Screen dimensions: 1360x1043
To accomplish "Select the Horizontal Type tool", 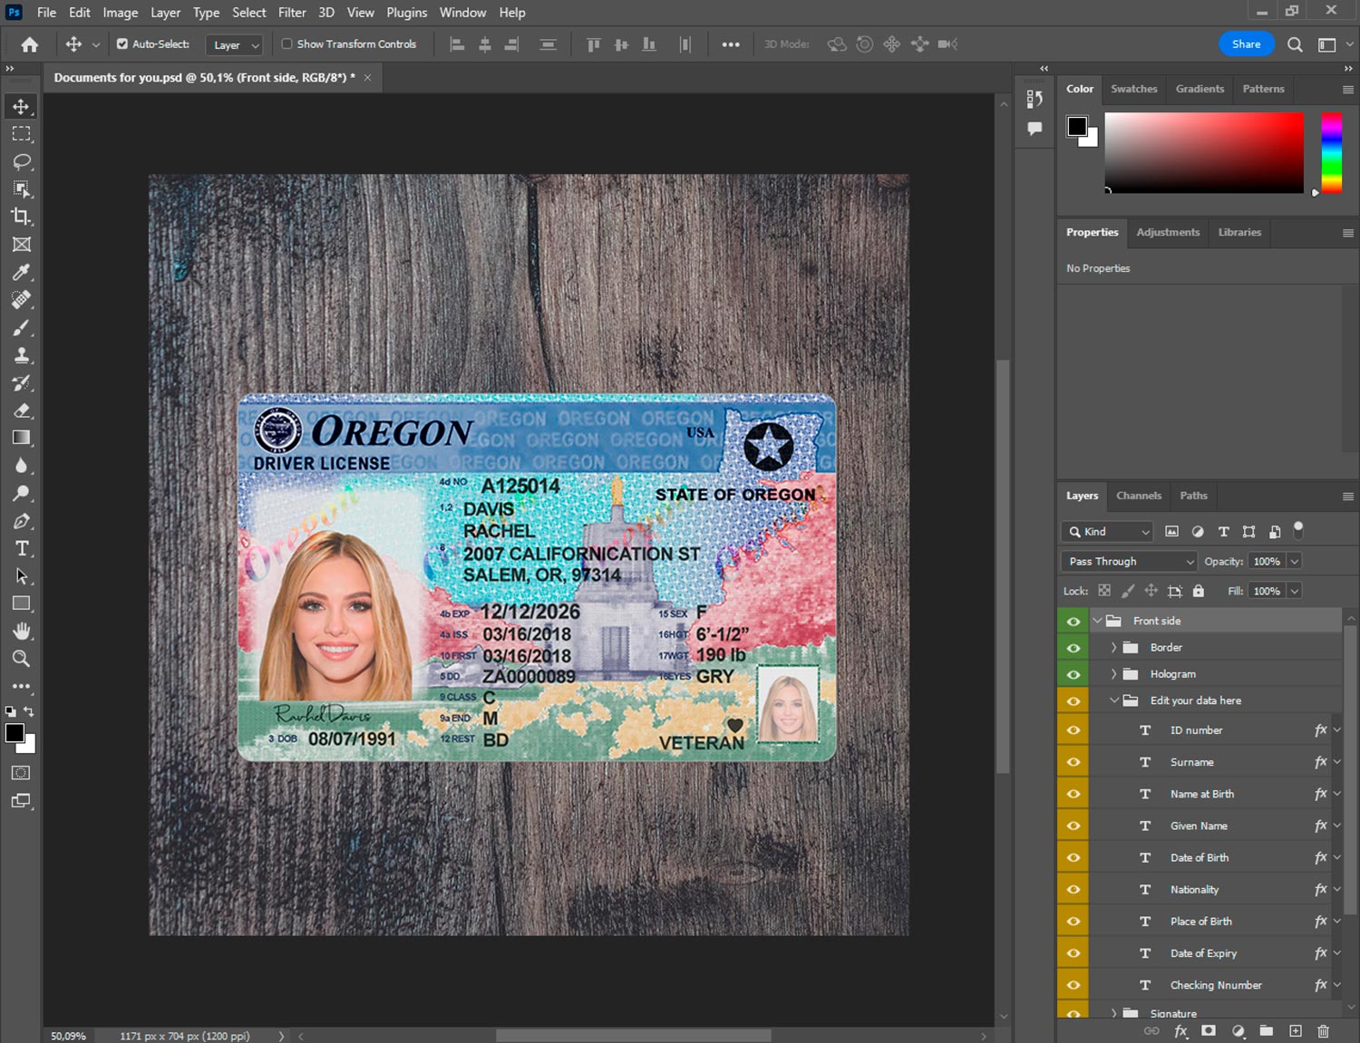I will (22, 548).
